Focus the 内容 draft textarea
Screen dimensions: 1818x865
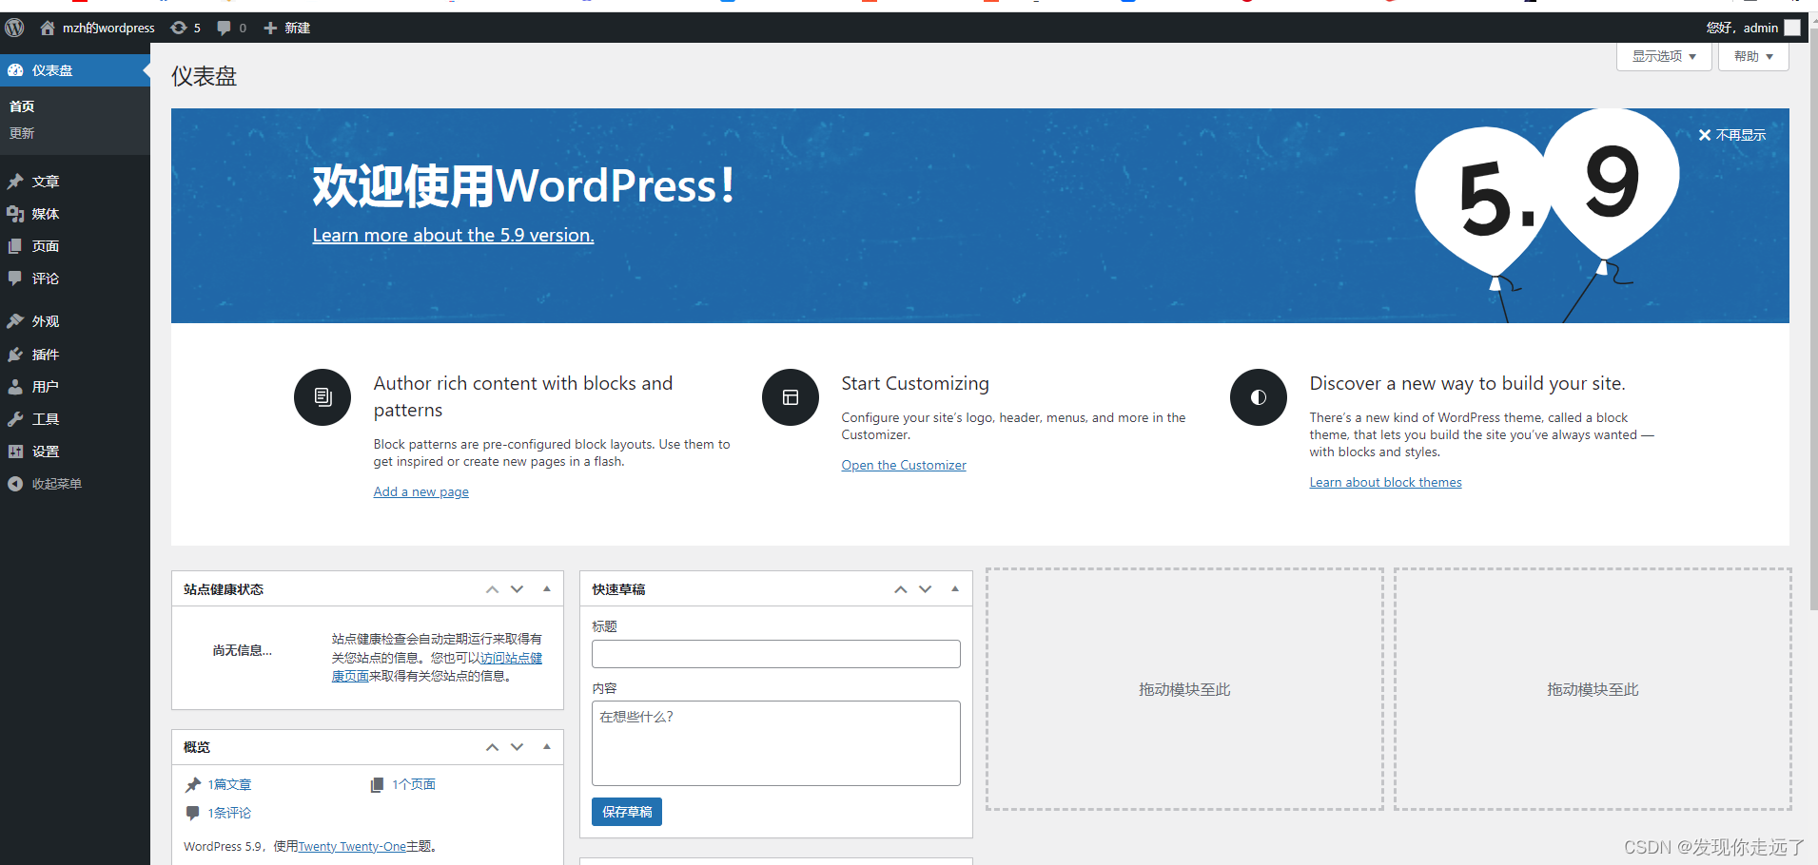[x=776, y=743]
